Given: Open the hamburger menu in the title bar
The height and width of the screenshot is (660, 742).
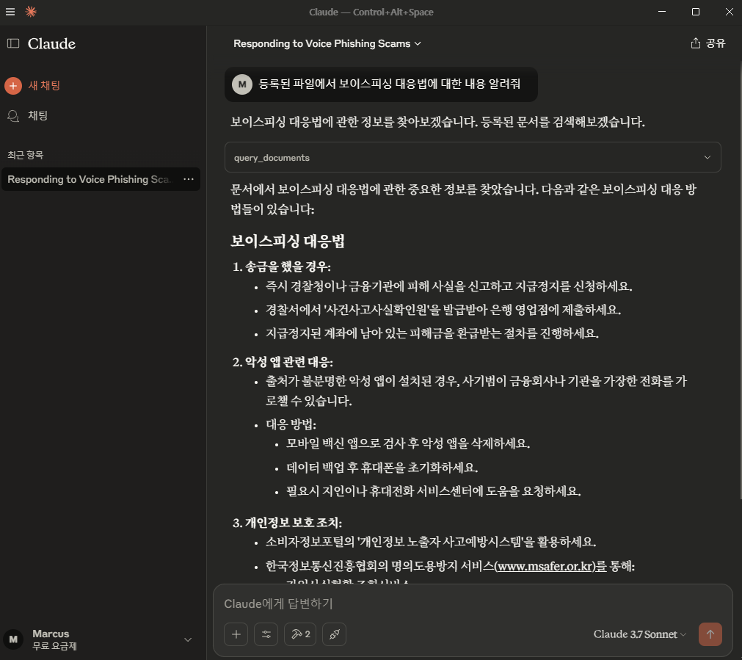Looking at the screenshot, I should click(10, 12).
